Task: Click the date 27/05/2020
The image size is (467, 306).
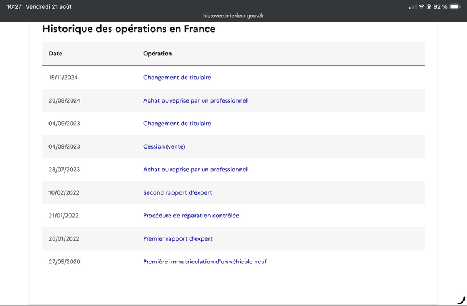Action: [64, 262]
